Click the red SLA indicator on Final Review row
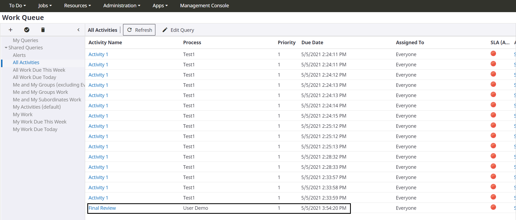516x220 pixels. click(493, 207)
